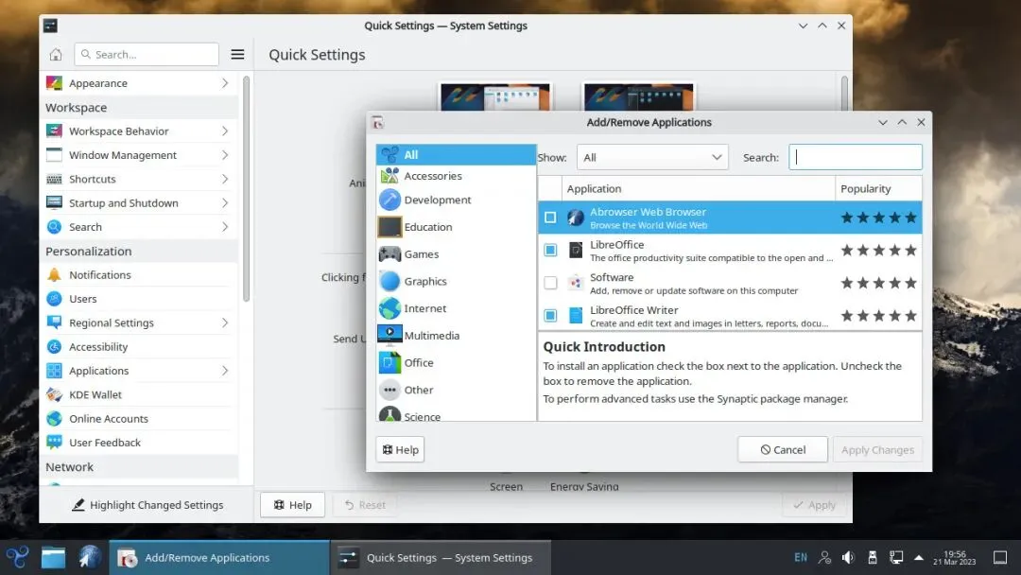This screenshot has width=1021, height=575.
Task: Open the Show dropdown set to All
Action: (651, 158)
